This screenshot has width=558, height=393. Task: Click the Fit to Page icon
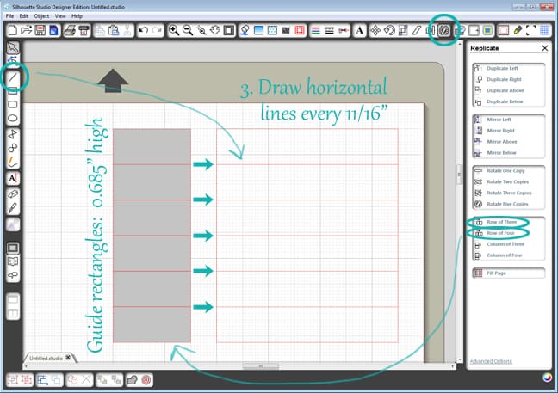coord(229,31)
